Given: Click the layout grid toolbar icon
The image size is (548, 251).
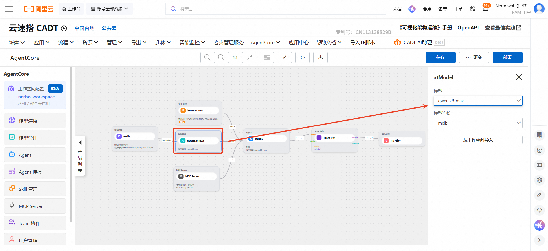Looking at the screenshot, I should point(267,57).
